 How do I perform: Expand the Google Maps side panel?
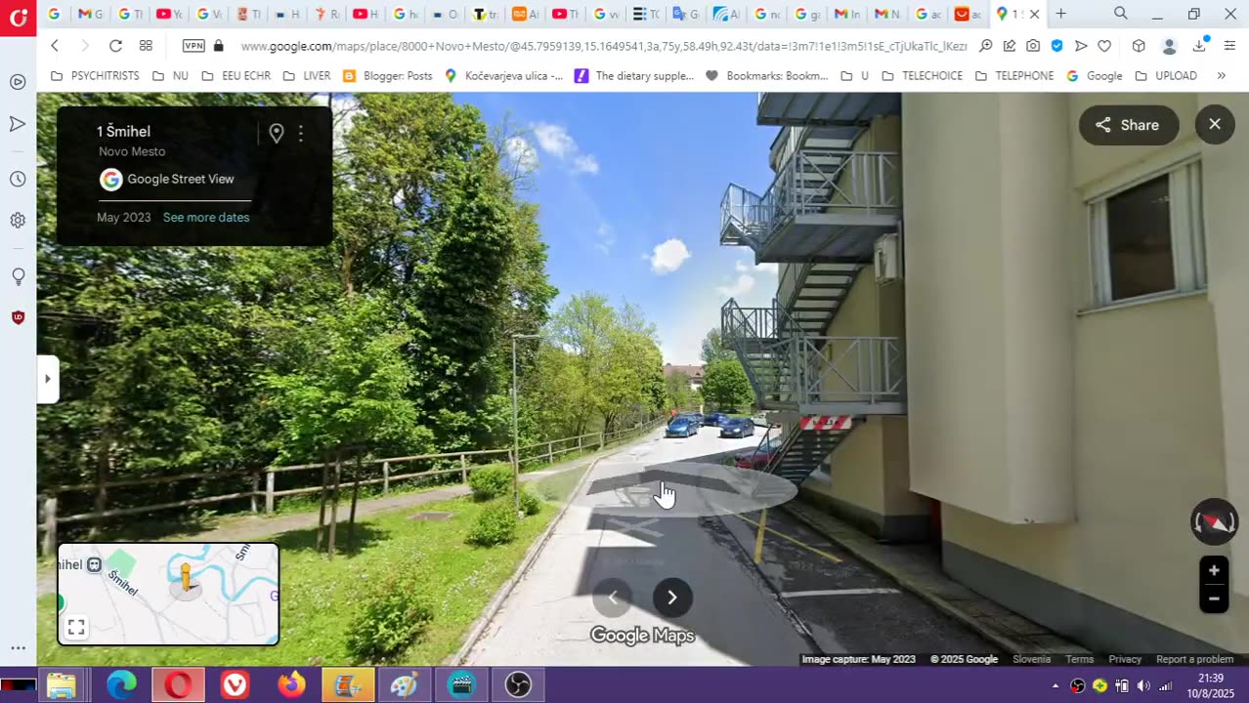coord(47,379)
